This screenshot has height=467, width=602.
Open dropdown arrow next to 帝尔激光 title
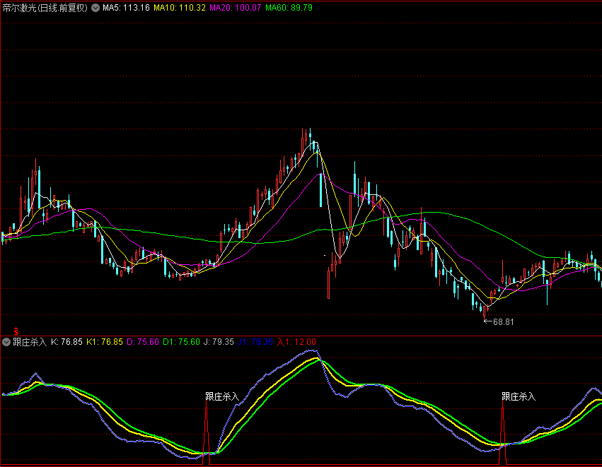point(95,8)
